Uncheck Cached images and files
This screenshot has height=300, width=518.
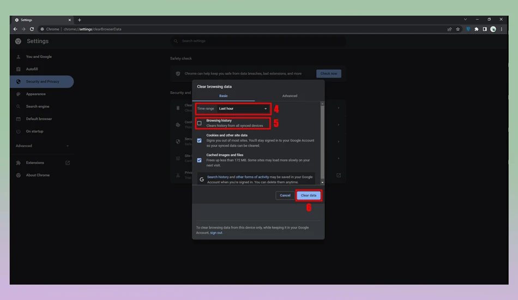(199, 160)
